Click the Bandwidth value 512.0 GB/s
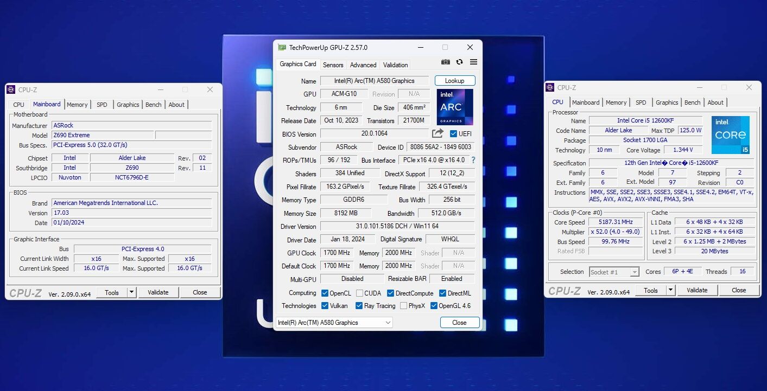Screen dimensions: 767x391 pos(447,213)
